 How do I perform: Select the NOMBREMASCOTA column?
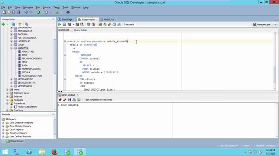tap(31, 69)
